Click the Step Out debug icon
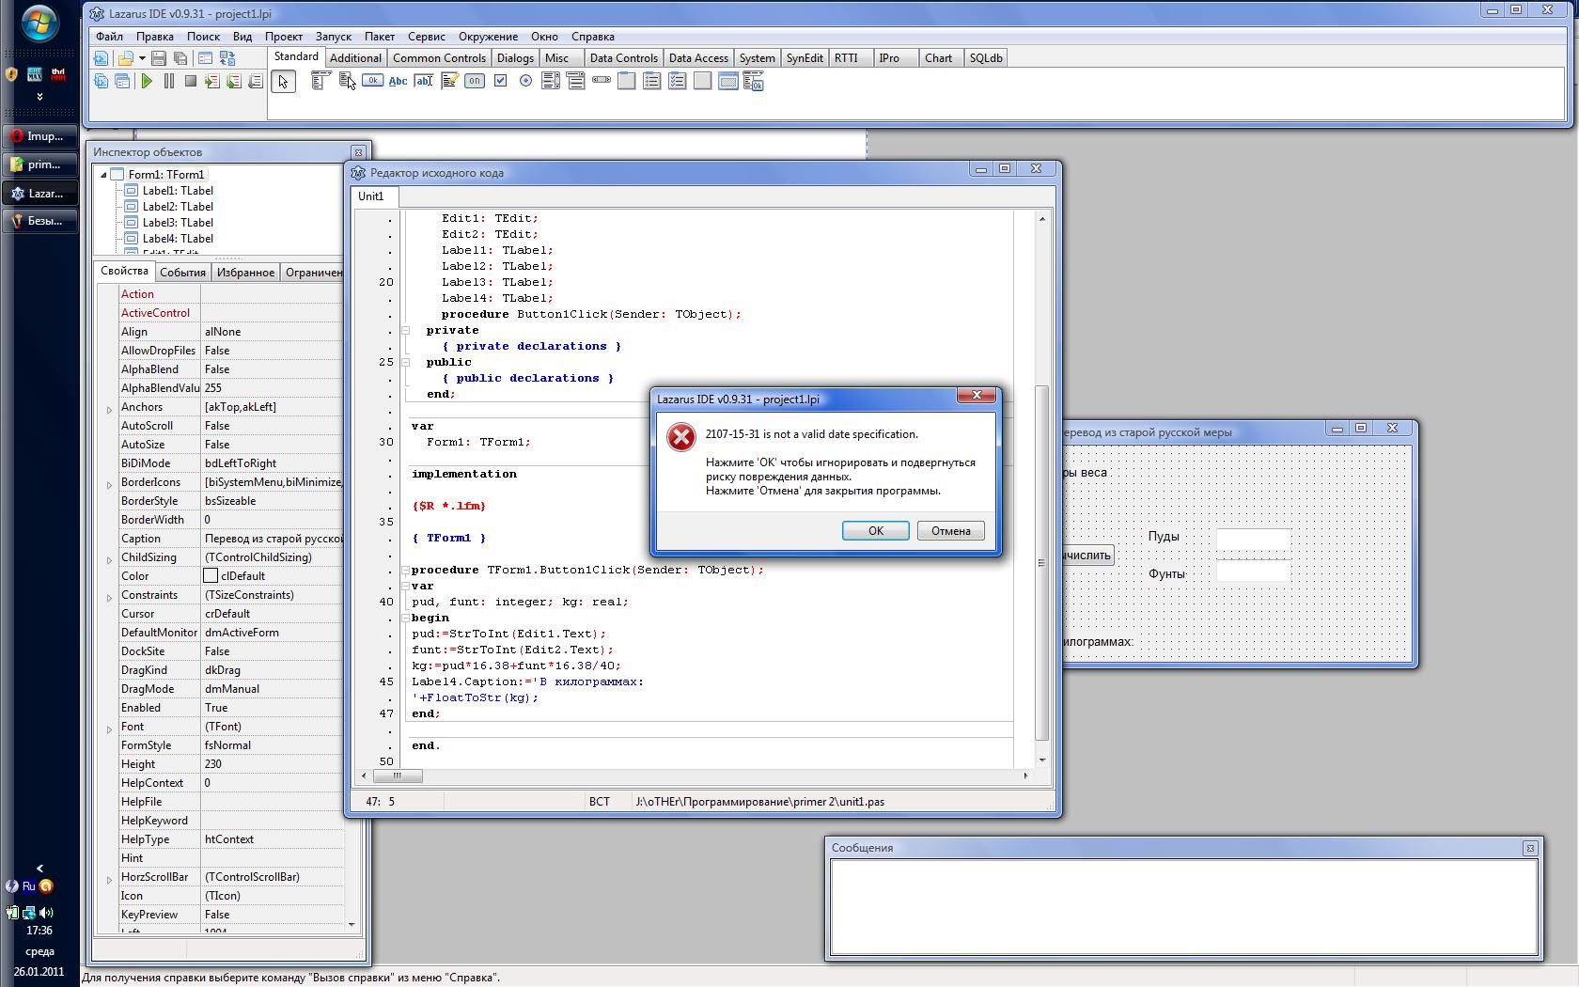The image size is (1579, 987). 256,82
